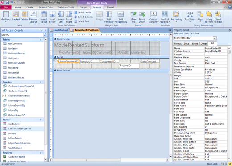Open the Control Padding menu
The image size is (232, 166).
[165, 17]
